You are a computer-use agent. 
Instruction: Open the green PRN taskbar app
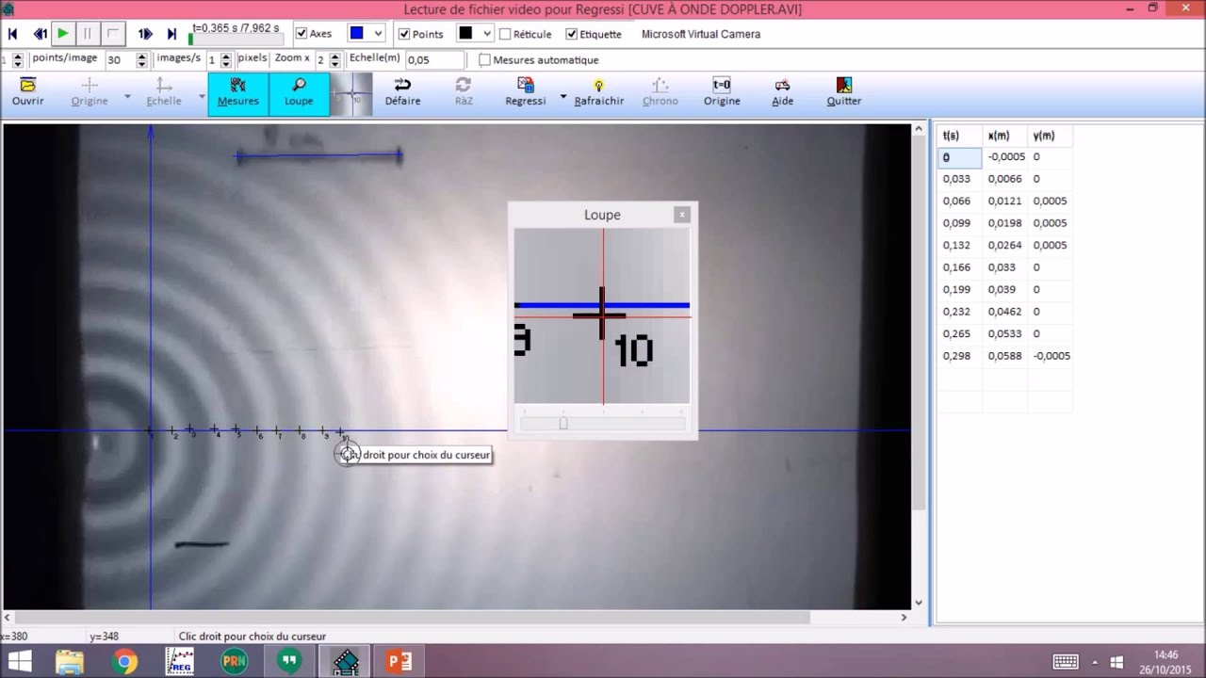234,662
